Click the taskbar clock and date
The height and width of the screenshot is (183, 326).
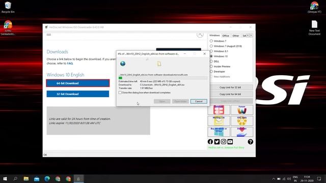click(x=307, y=179)
